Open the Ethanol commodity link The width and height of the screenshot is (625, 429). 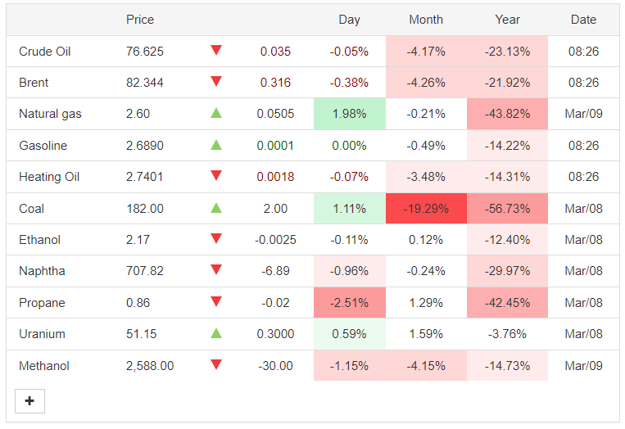pos(39,239)
